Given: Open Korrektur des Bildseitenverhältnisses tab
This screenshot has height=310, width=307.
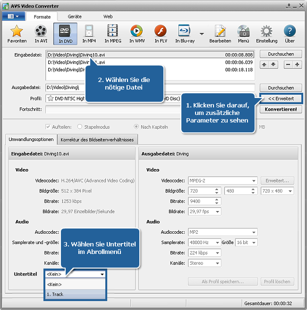Looking at the screenshot, I should [97, 140].
